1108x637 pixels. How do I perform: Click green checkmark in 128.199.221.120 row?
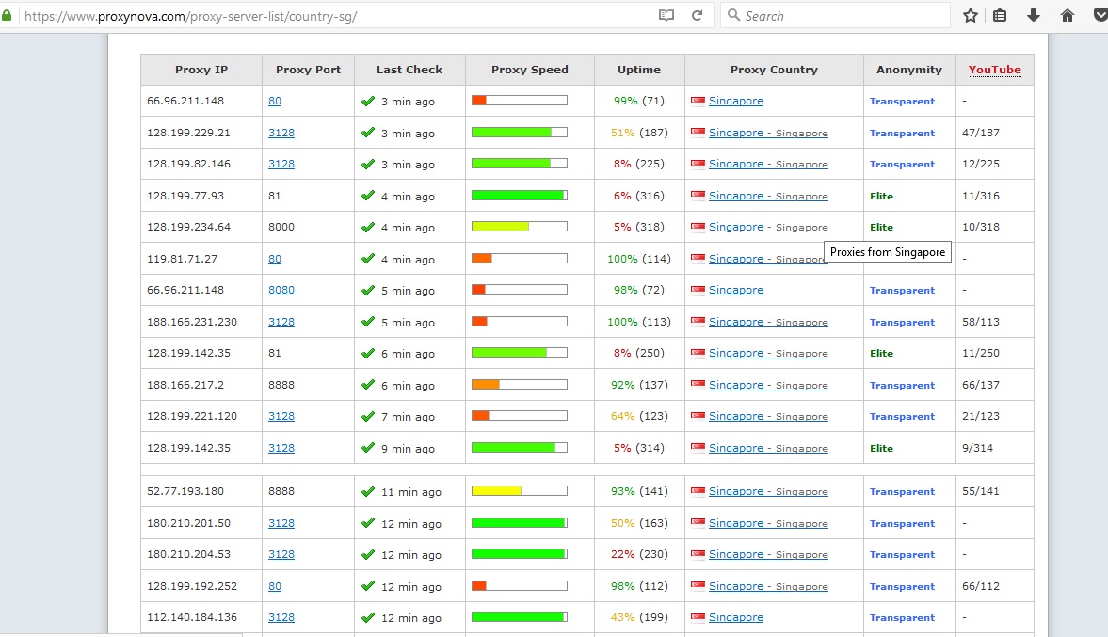point(368,416)
